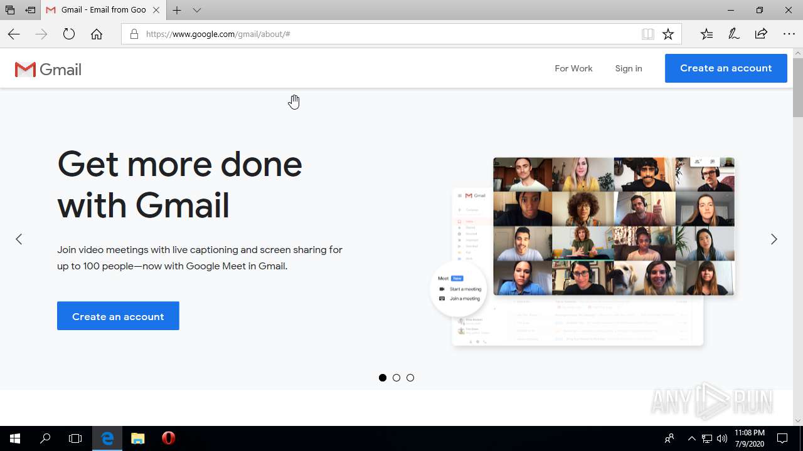803x451 pixels.
Task: Click the scrollbar down arrow
Action: point(798,421)
